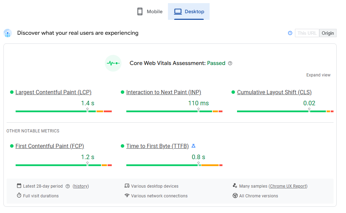346x213 pixels.
Task: Toggle to Origin data
Action: tap(328, 33)
